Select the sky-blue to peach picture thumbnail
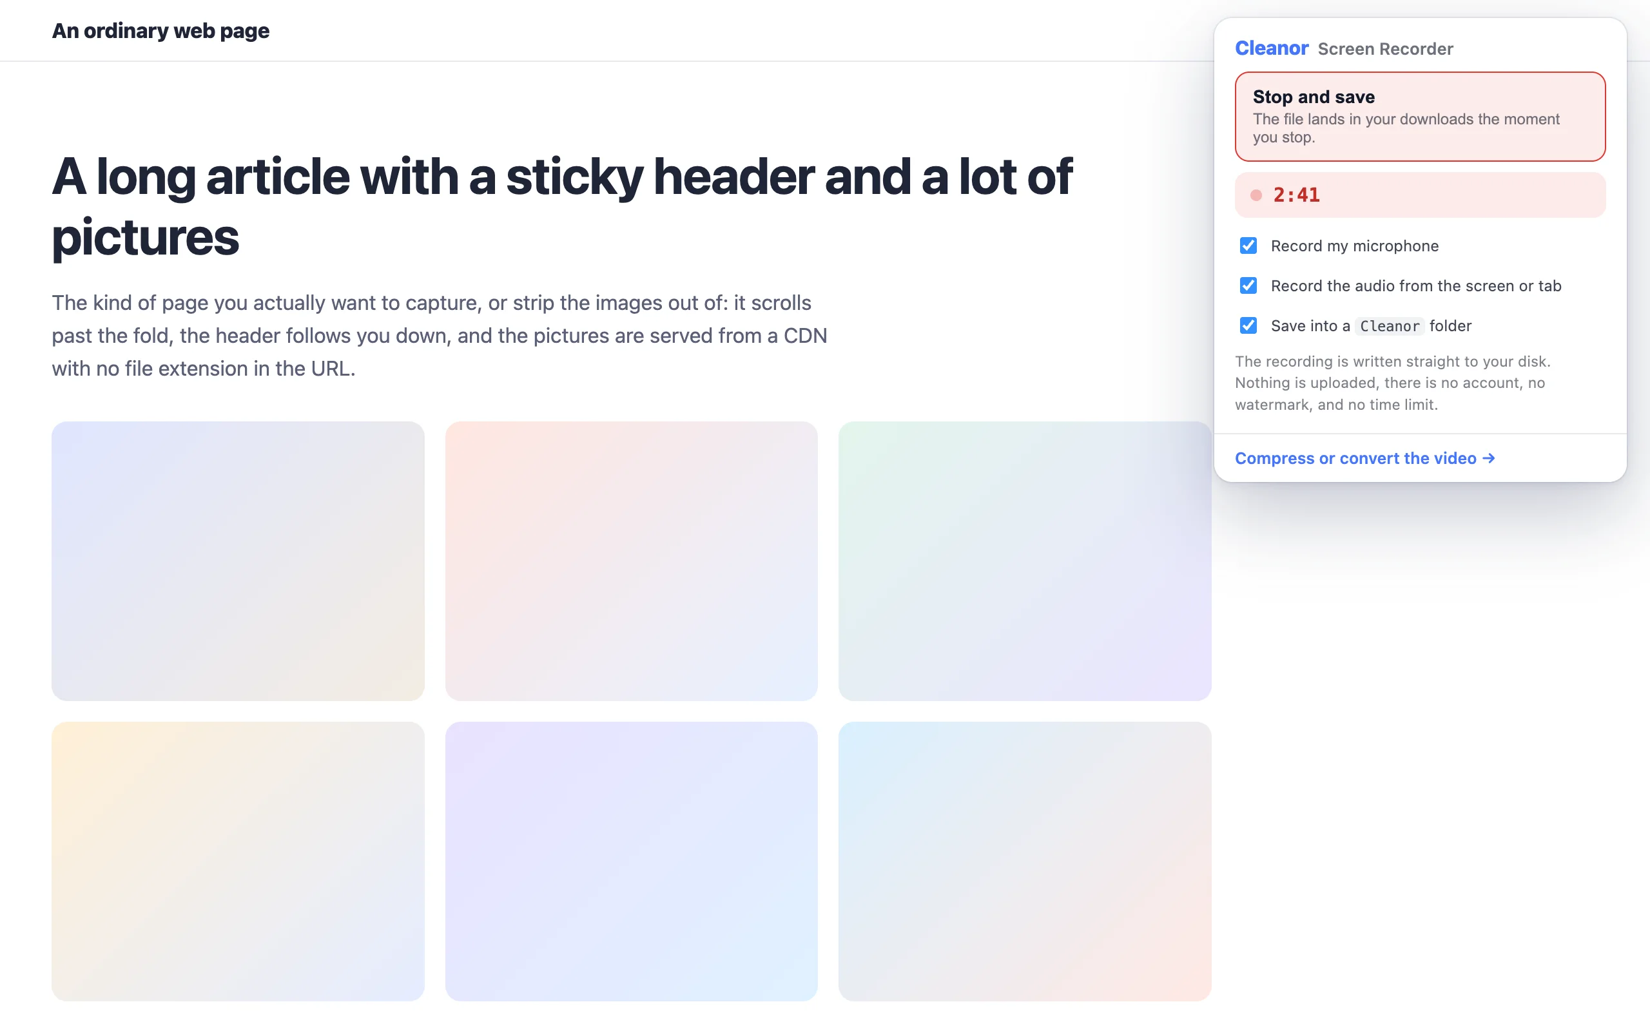This screenshot has height=1031, width=1650. point(1025,862)
